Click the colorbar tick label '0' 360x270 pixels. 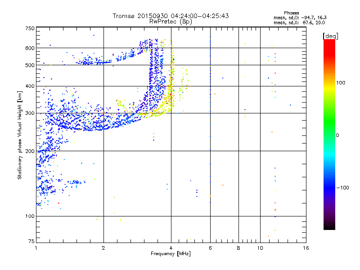click(x=337, y=135)
